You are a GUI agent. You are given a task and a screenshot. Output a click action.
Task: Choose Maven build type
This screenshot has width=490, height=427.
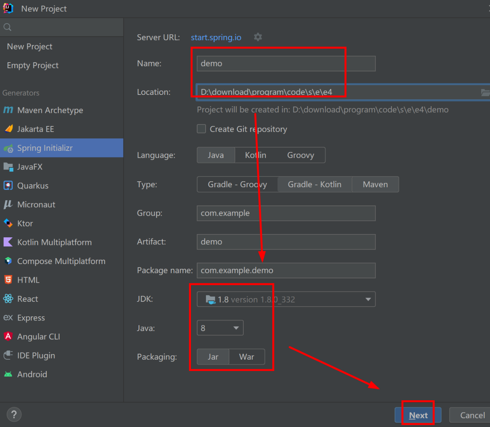tap(375, 185)
